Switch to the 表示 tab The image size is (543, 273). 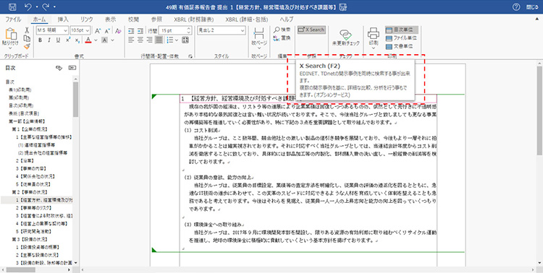pyautogui.click(x=111, y=19)
